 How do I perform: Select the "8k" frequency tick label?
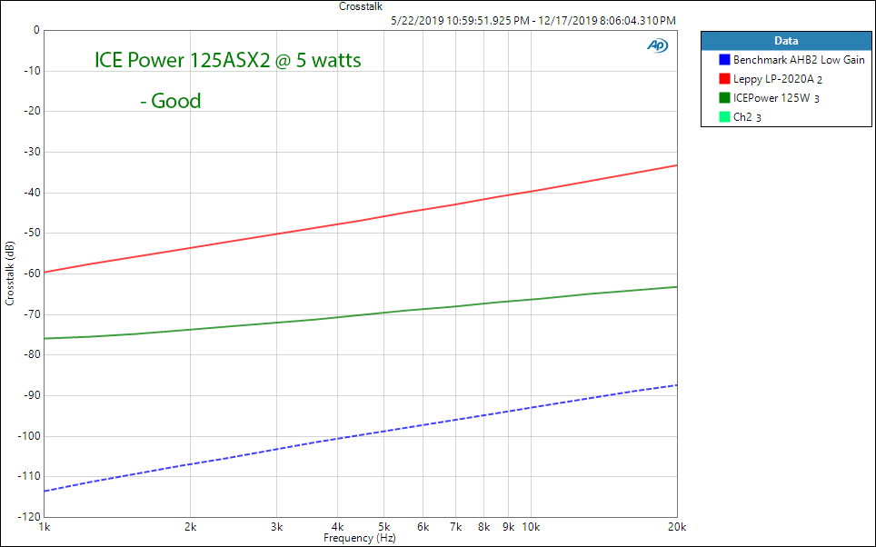pyautogui.click(x=483, y=527)
